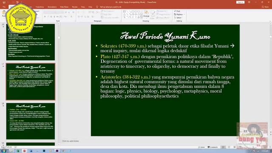Viewport: 272px width, 153px height.
Task: Select slide 18 thumbnail
Action: click(31, 121)
